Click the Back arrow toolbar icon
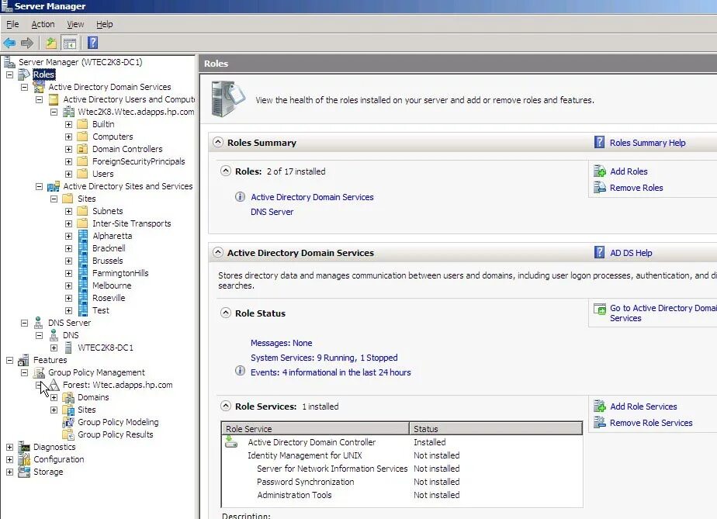 click(9, 43)
